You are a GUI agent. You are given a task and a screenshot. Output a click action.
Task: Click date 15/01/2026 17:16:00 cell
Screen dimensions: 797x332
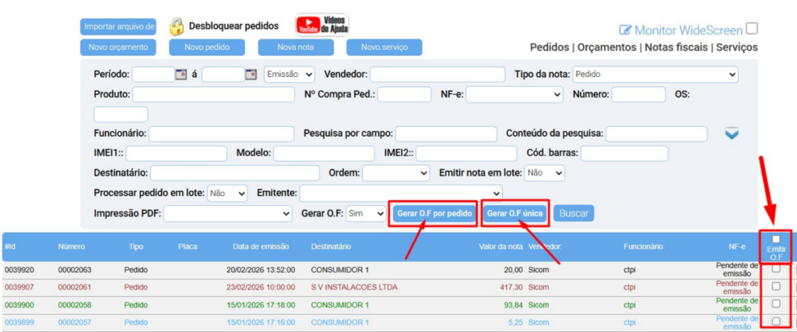pos(261,323)
